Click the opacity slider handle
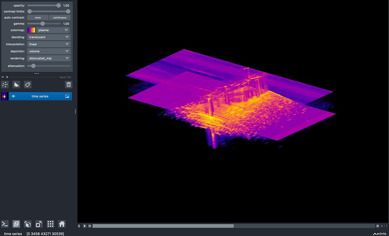The width and height of the screenshot is (389, 236). pyautogui.click(x=58, y=5)
